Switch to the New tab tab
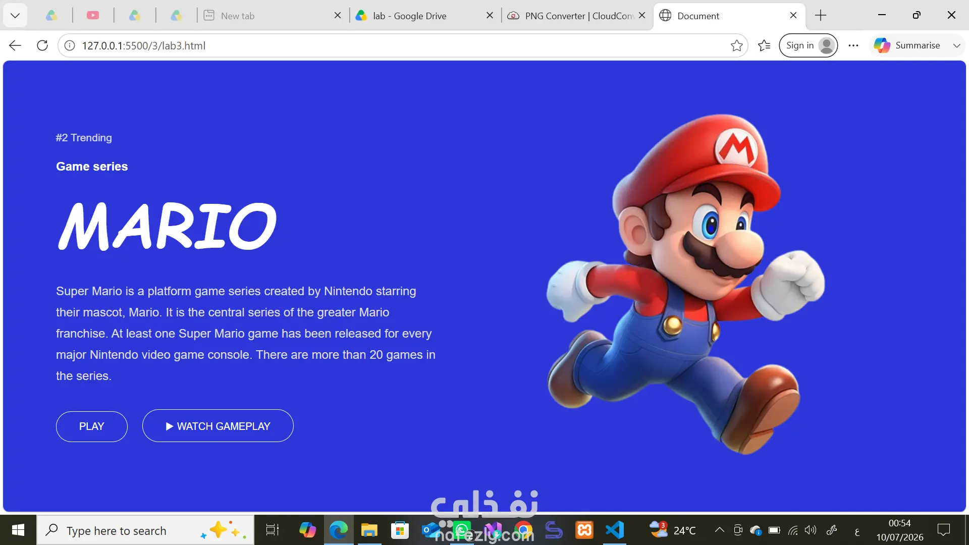The height and width of the screenshot is (545, 969). pos(273,16)
